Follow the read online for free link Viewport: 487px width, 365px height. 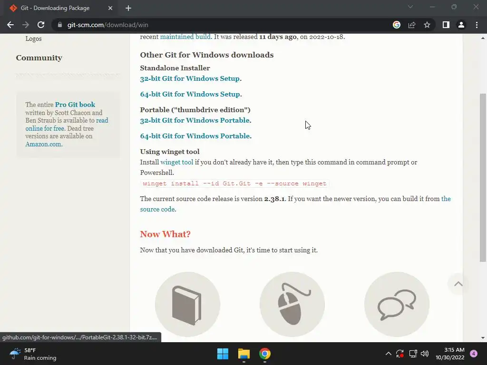coord(67,125)
